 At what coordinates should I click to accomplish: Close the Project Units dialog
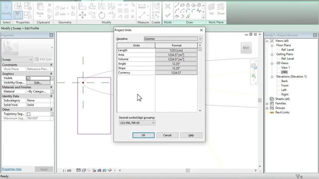point(201,30)
